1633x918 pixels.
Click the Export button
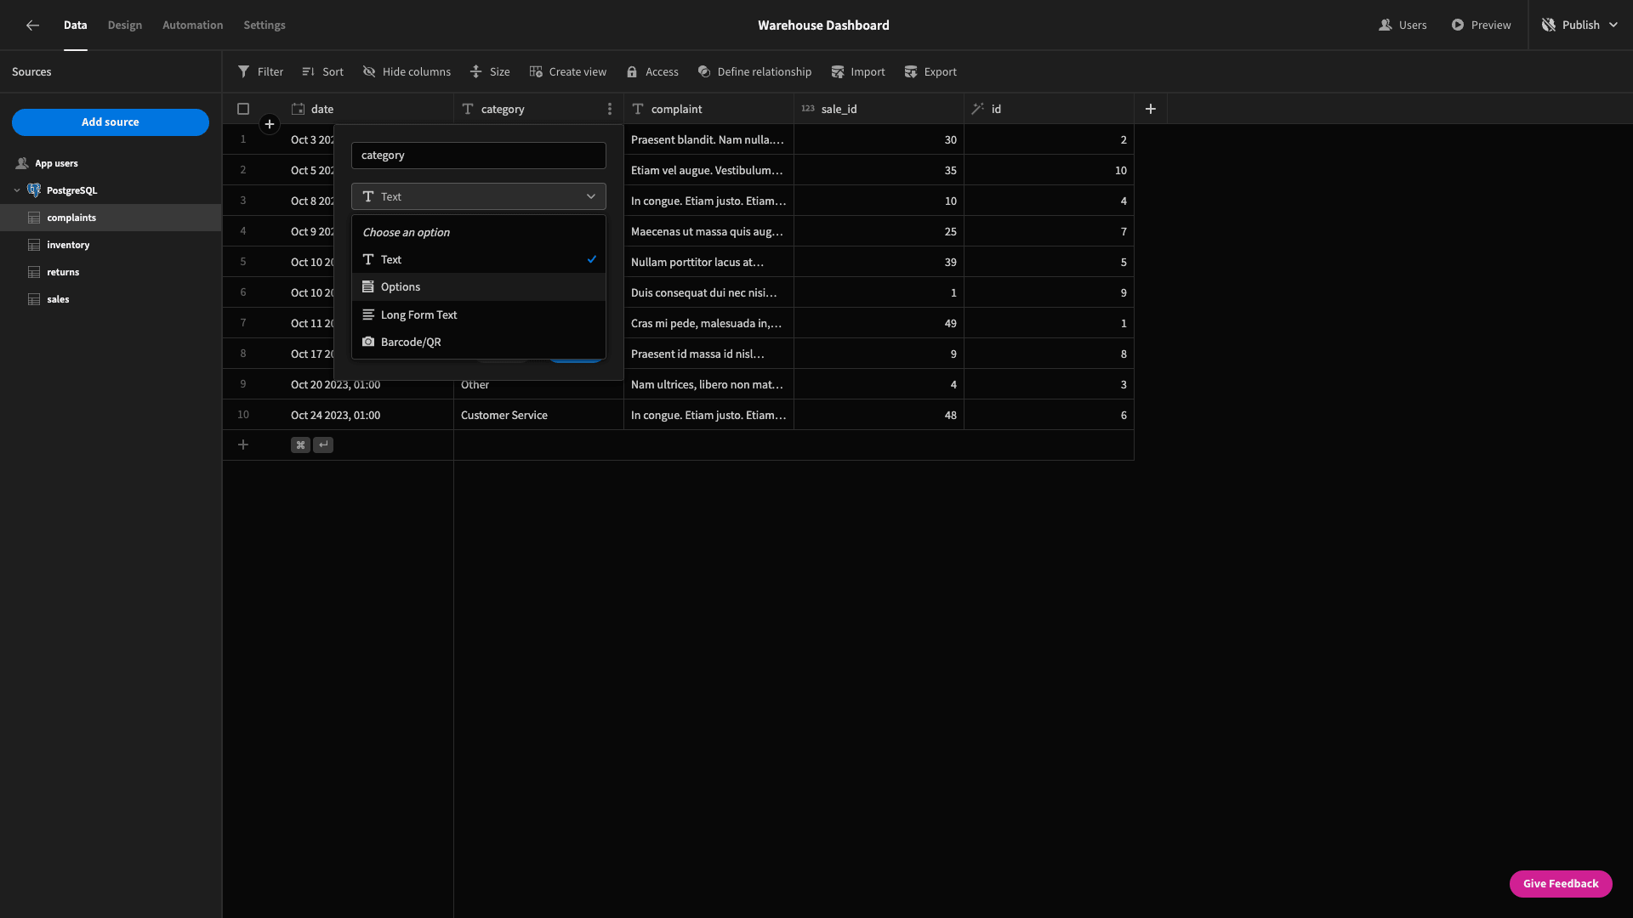[x=930, y=72]
